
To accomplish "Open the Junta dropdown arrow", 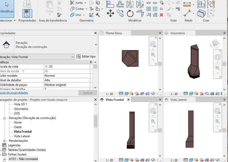I will 85,3.
